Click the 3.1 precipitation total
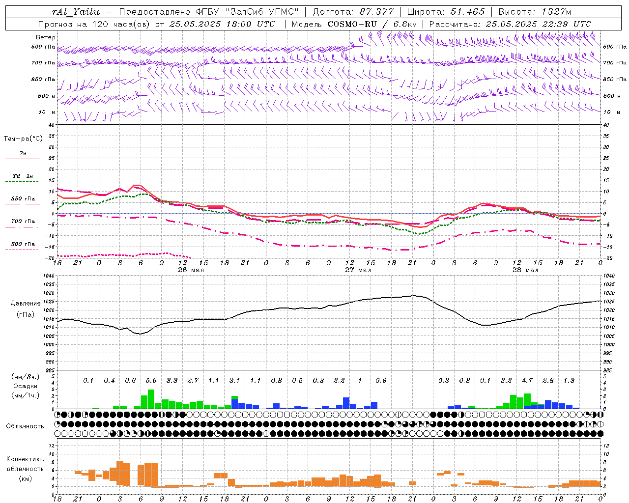Image resolution: width=629 pixels, height=503 pixels. [235, 380]
